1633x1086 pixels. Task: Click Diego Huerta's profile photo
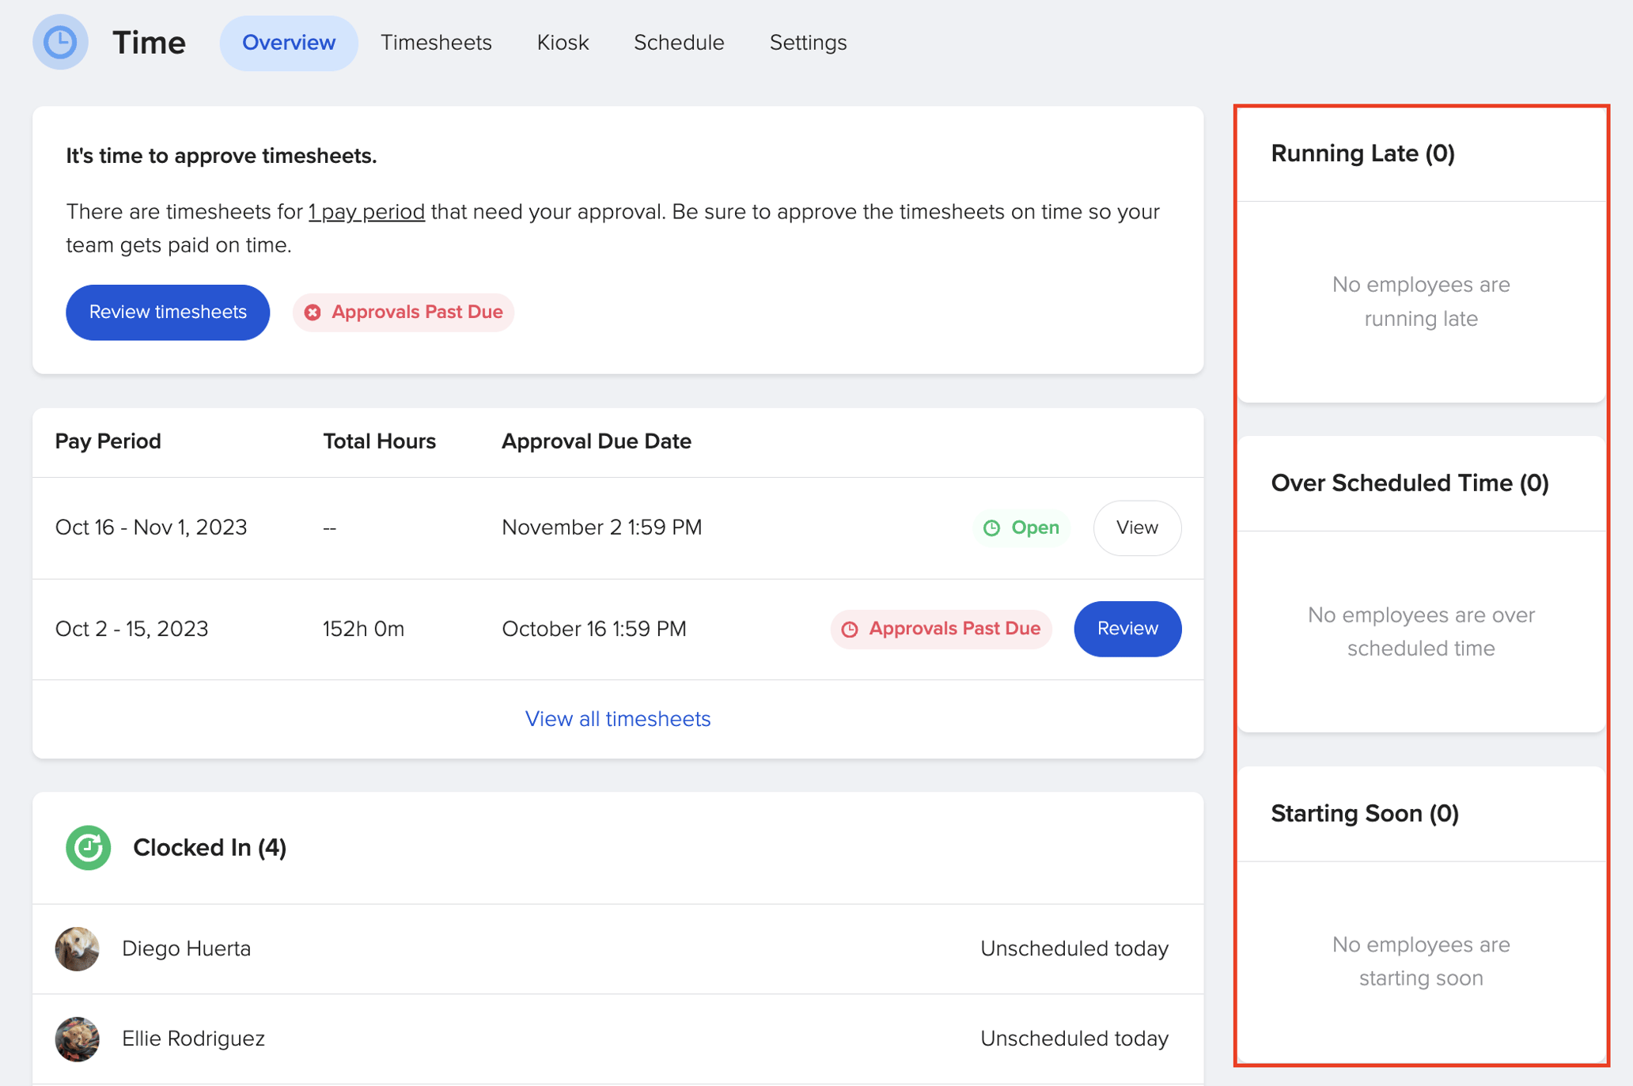pyautogui.click(x=77, y=949)
